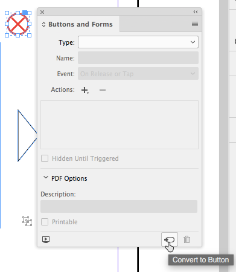Open the Type dropdown
This screenshot has height=272, width=236.
(x=138, y=42)
